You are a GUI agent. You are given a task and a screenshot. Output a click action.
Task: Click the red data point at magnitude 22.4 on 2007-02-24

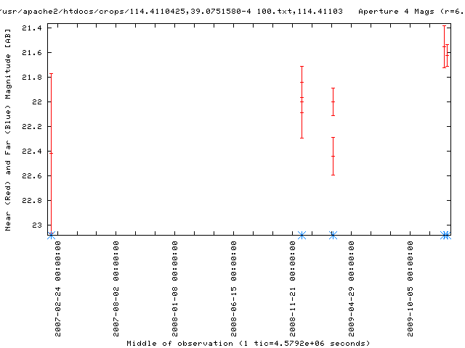click(52, 153)
